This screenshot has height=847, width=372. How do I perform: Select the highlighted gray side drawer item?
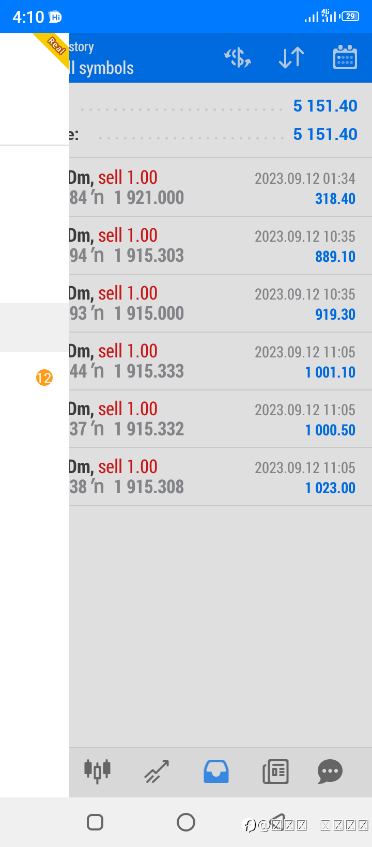(34, 327)
